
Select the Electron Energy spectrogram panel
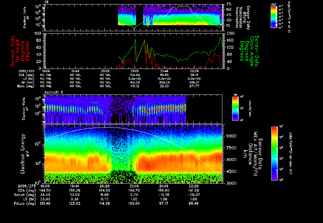click(x=133, y=154)
